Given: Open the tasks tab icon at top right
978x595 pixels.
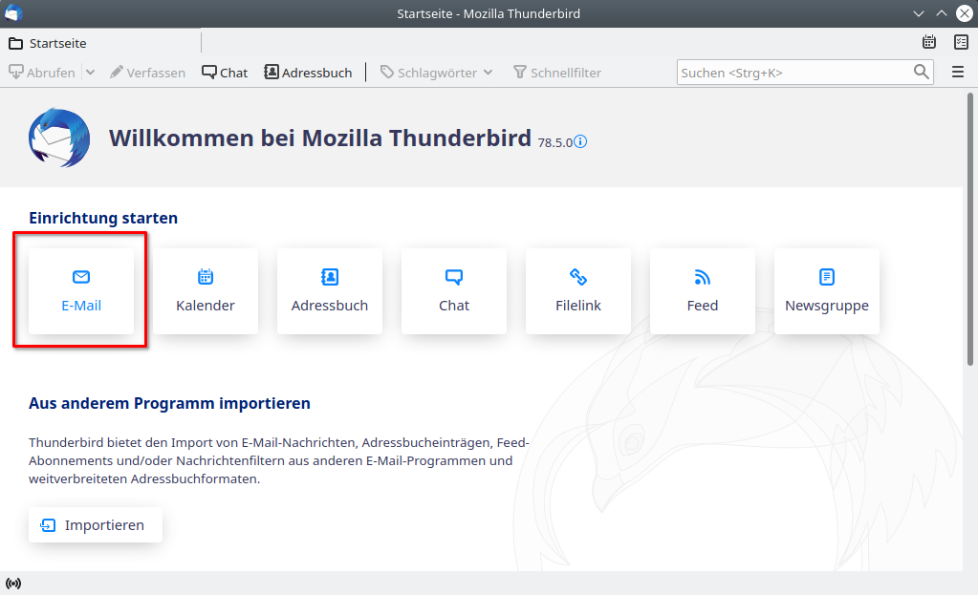Looking at the screenshot, I should [x=961, y=42].
